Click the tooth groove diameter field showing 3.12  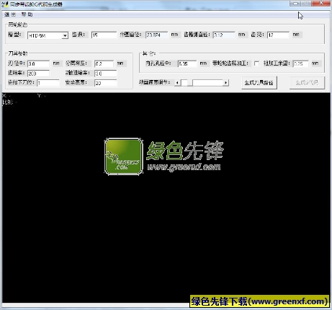224,35
